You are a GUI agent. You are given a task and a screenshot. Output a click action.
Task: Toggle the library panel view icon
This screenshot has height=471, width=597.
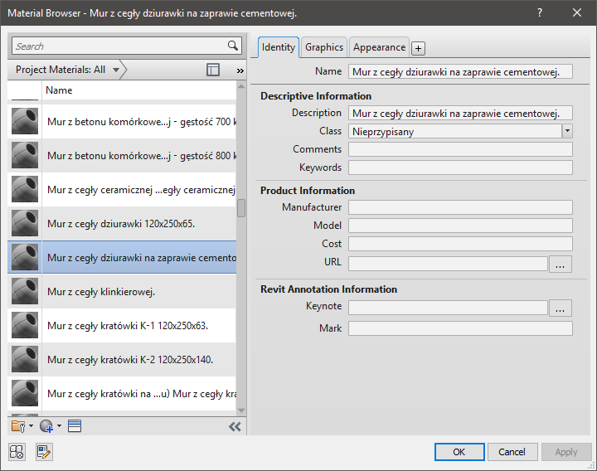click(213, 70)
